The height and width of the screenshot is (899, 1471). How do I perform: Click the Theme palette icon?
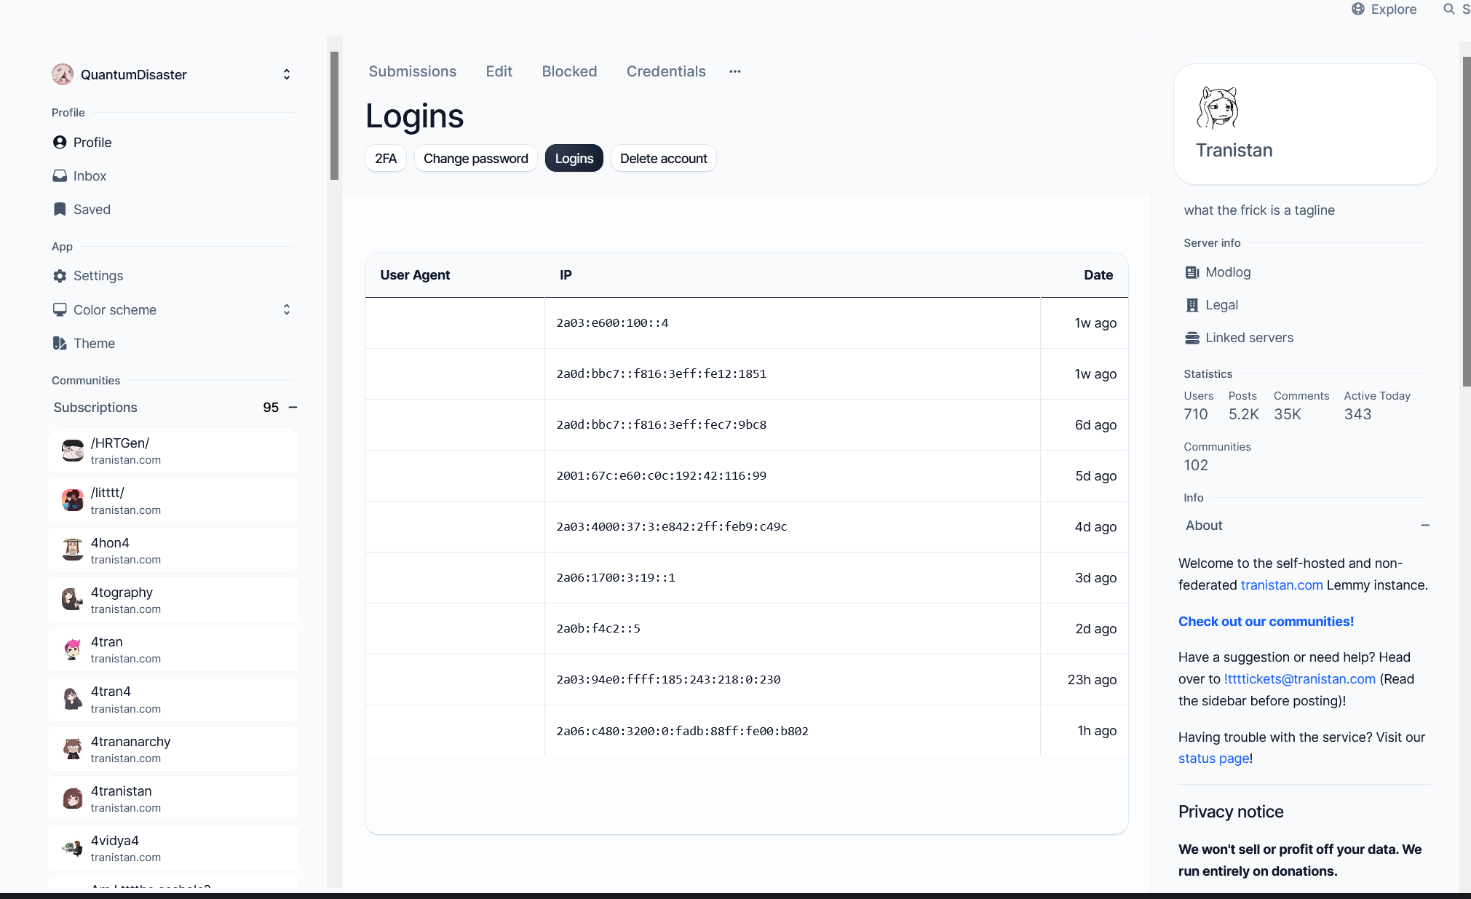pos(60,344)
